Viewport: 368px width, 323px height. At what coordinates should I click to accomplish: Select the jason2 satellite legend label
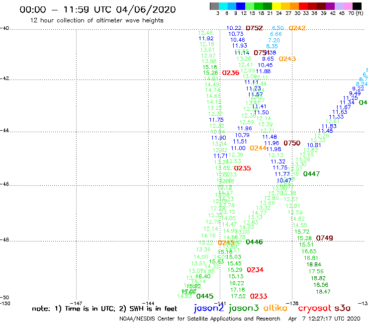(x=209, y=308)
